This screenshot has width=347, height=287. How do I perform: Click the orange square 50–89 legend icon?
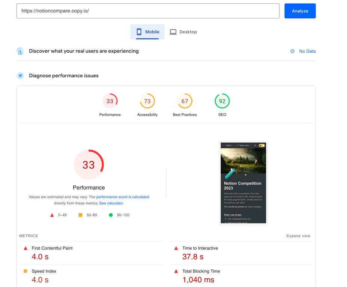coord(80,215)
